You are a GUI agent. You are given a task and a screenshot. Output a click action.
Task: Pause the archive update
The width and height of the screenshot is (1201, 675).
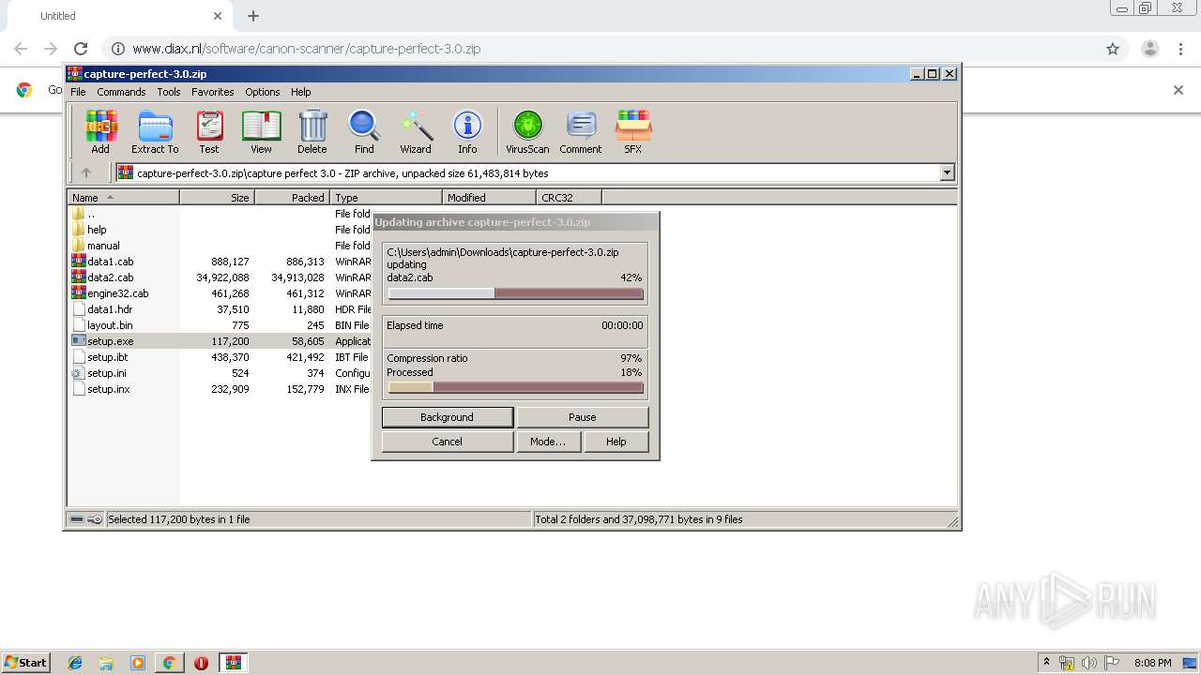click(x=582, y=417)
